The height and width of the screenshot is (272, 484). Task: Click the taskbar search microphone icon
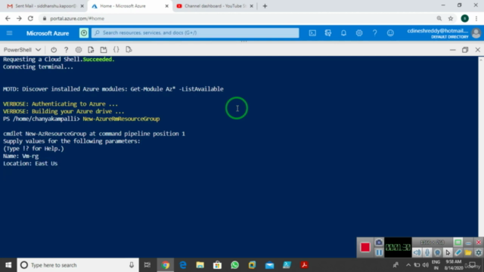click(x=132, y=265)
